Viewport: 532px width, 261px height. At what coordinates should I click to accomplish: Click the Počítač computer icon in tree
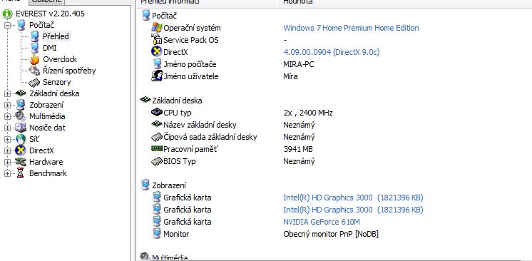tap(21, 25)
